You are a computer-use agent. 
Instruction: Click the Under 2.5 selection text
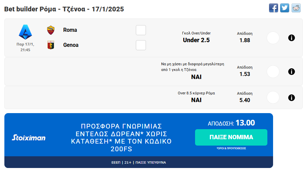click(196, 40)
